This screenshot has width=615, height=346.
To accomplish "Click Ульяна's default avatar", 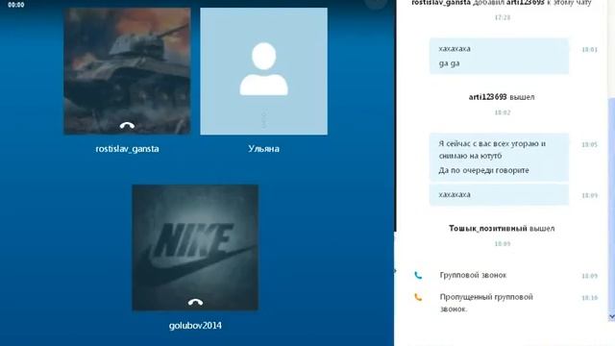I will click(x=263, y=71).
